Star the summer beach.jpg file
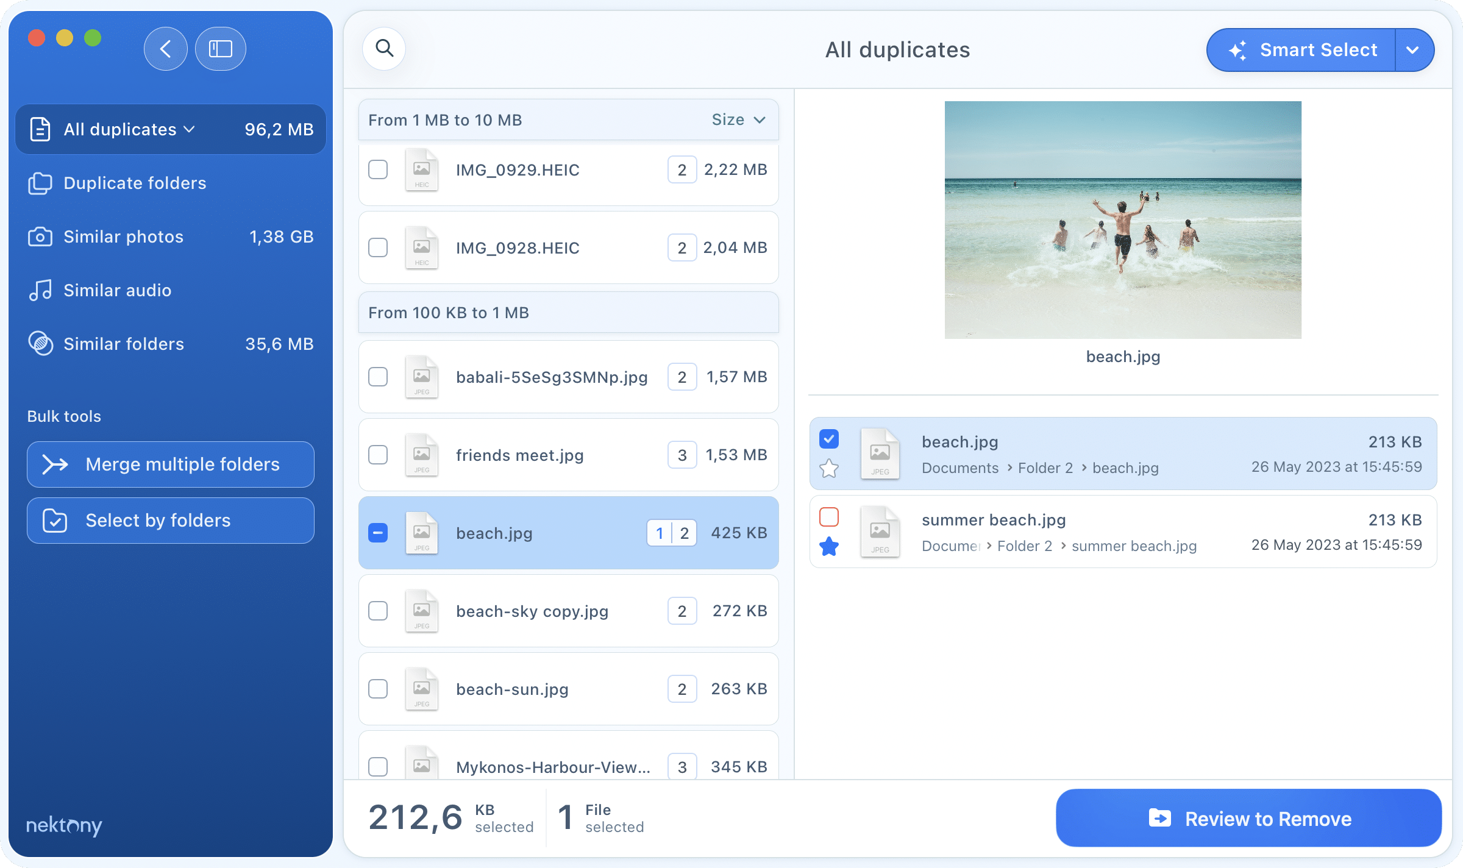 click(829, 546)
